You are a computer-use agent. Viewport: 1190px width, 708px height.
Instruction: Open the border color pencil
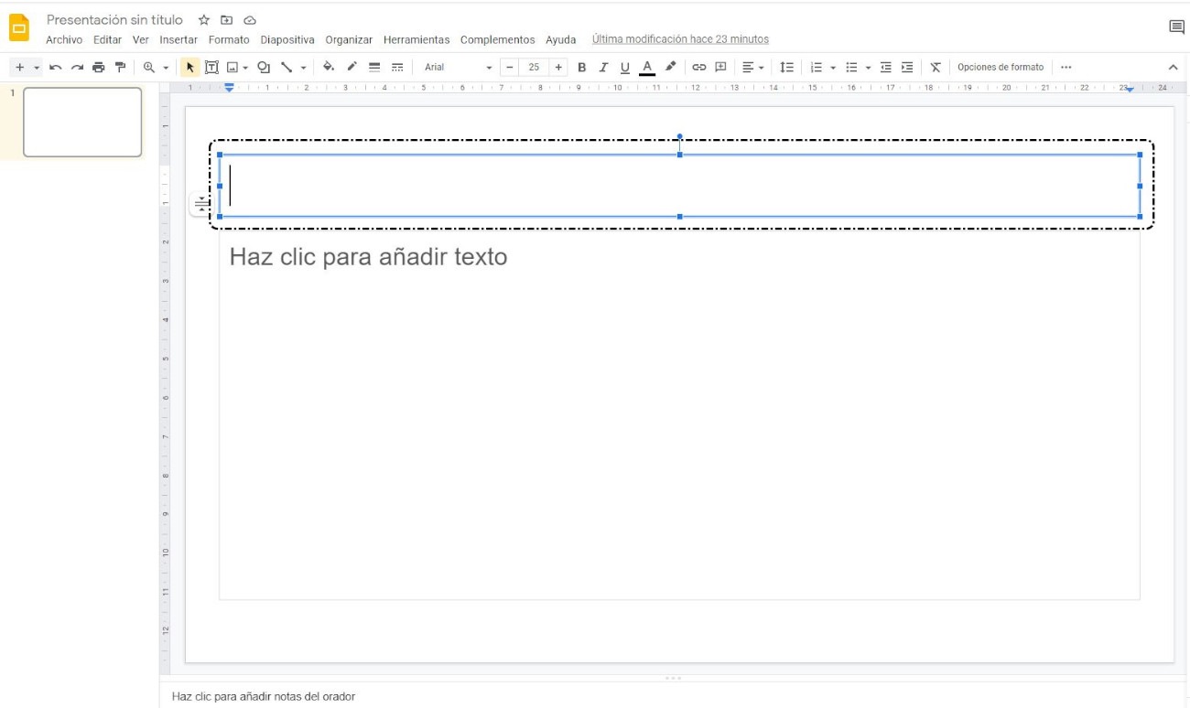[x=352, y=67]
